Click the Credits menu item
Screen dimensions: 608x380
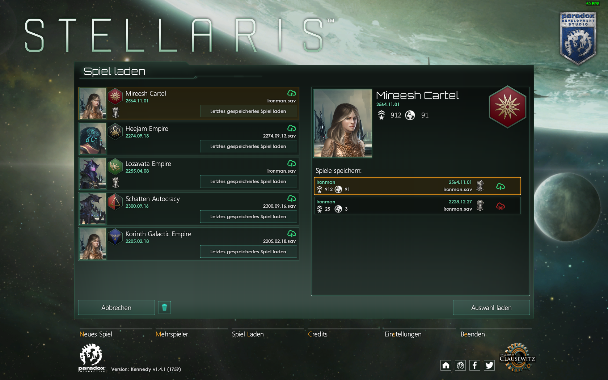(x=318, y=334)
